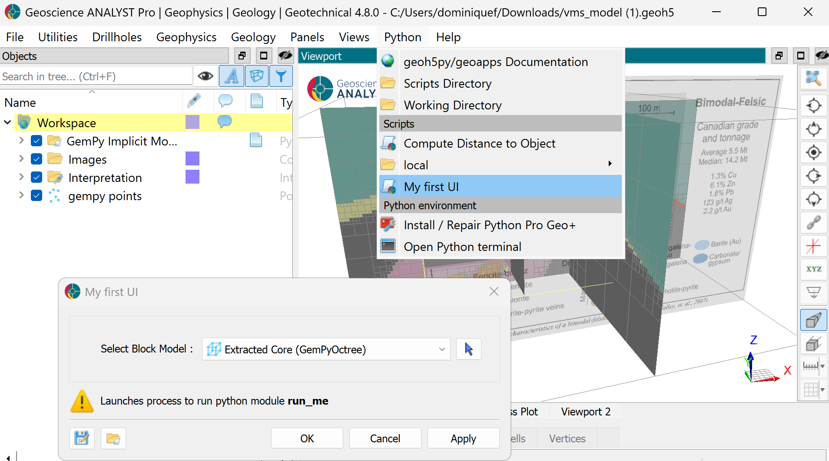
Task: Click the Cancel button in My first UI
Action: coord(385,438)
